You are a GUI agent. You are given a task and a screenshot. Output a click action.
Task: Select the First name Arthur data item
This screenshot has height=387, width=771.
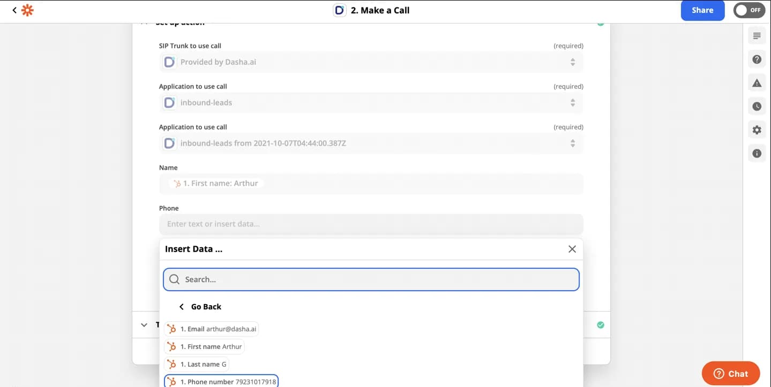click(204, 347)
